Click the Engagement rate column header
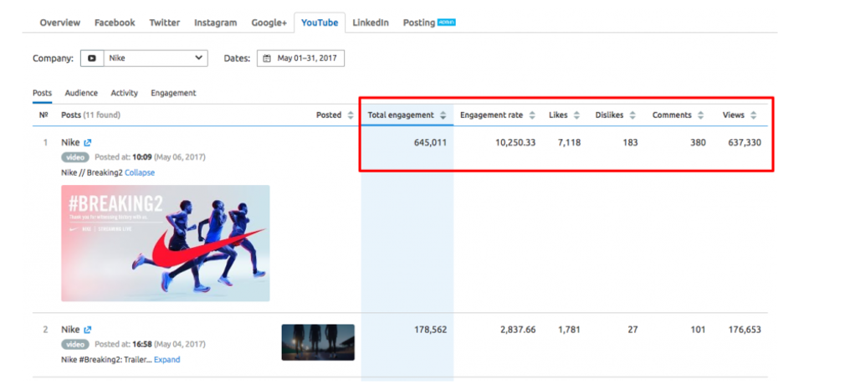 [x=491, y=115]
